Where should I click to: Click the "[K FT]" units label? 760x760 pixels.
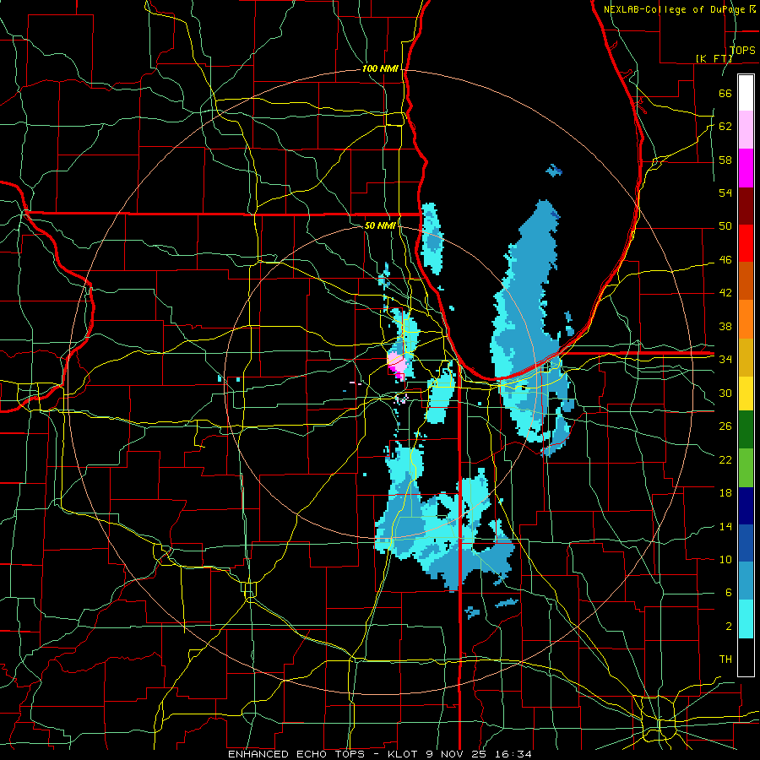[714, 58]
